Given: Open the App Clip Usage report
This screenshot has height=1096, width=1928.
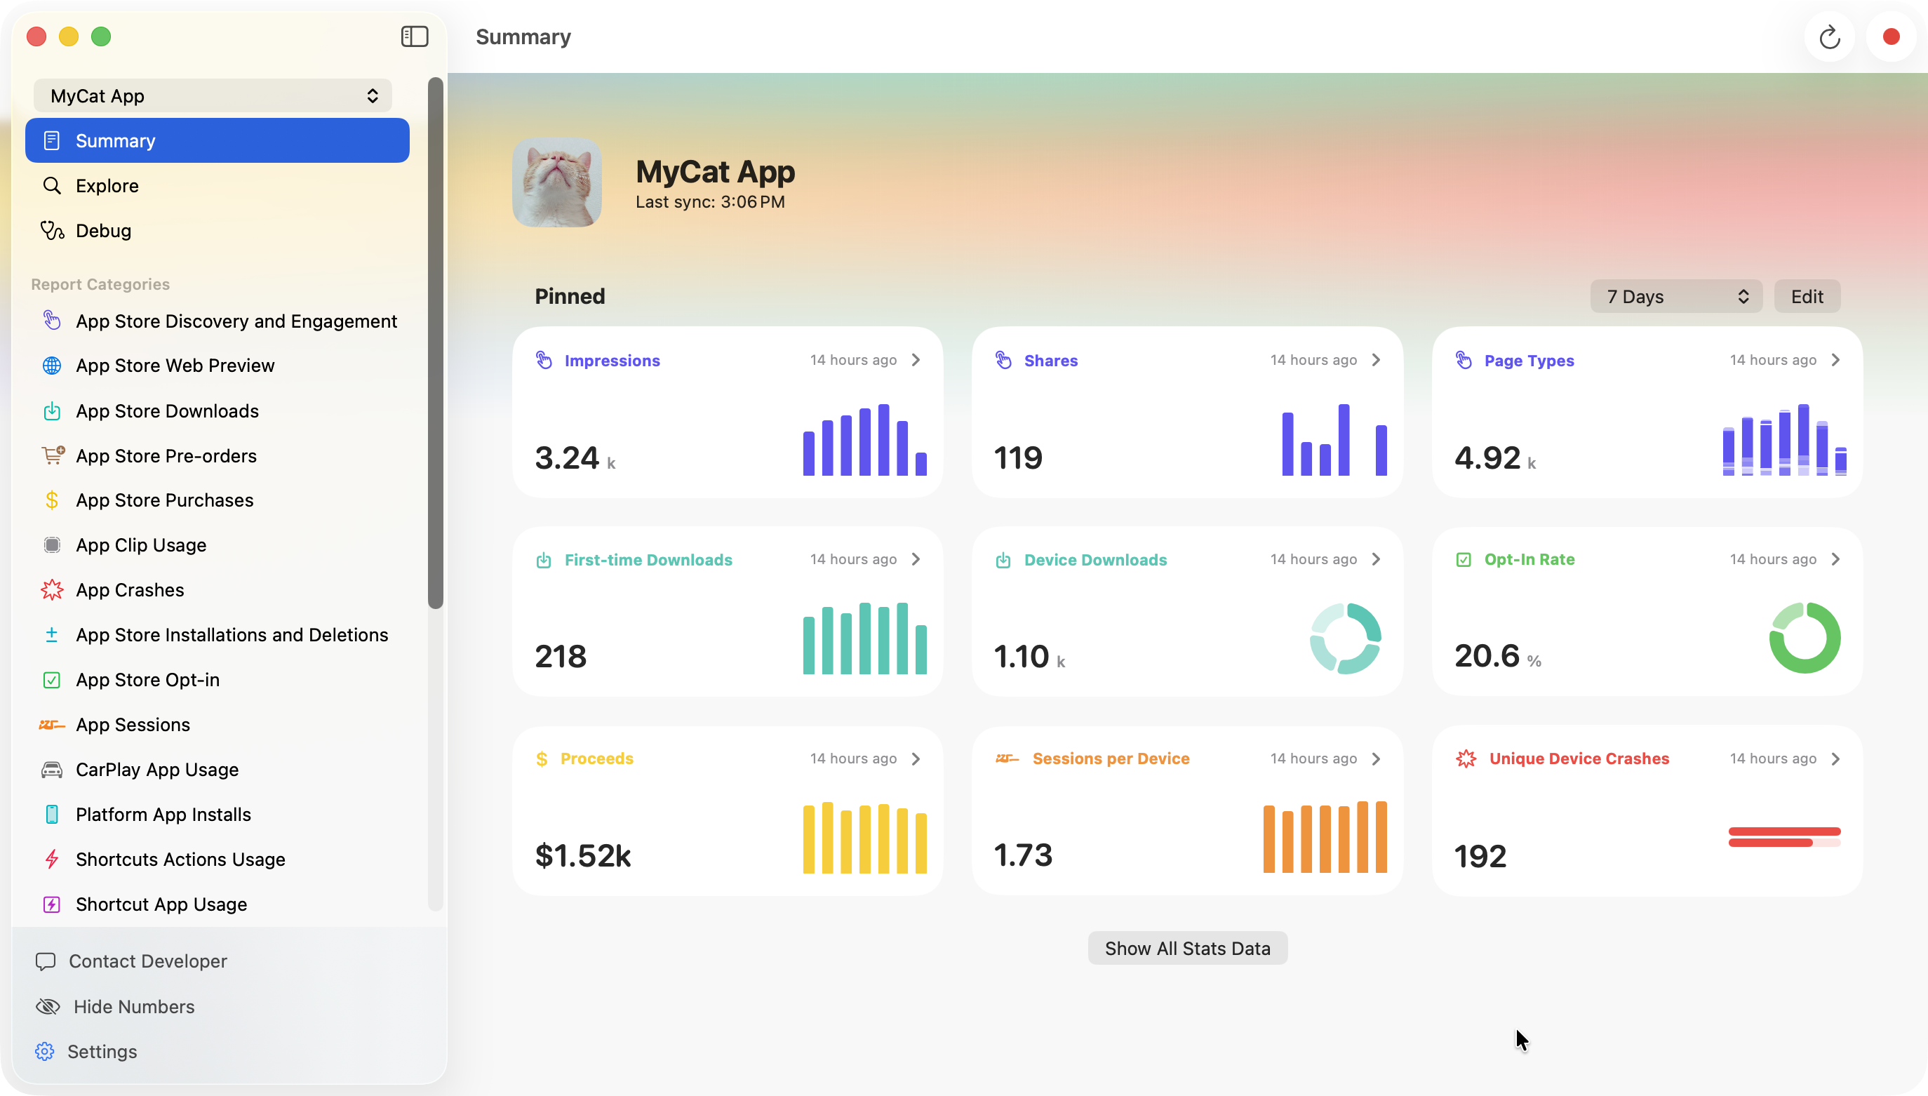Looking at the screenshot, I should (141, 544).
